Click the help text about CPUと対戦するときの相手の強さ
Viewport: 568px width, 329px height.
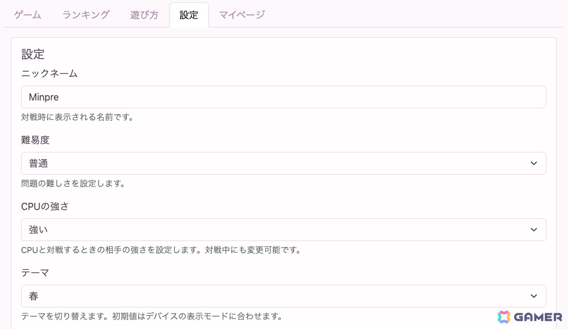(x=161, y=250)
